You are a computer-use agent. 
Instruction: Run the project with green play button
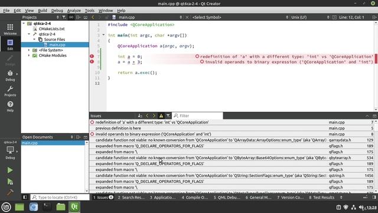coord(10,170)
